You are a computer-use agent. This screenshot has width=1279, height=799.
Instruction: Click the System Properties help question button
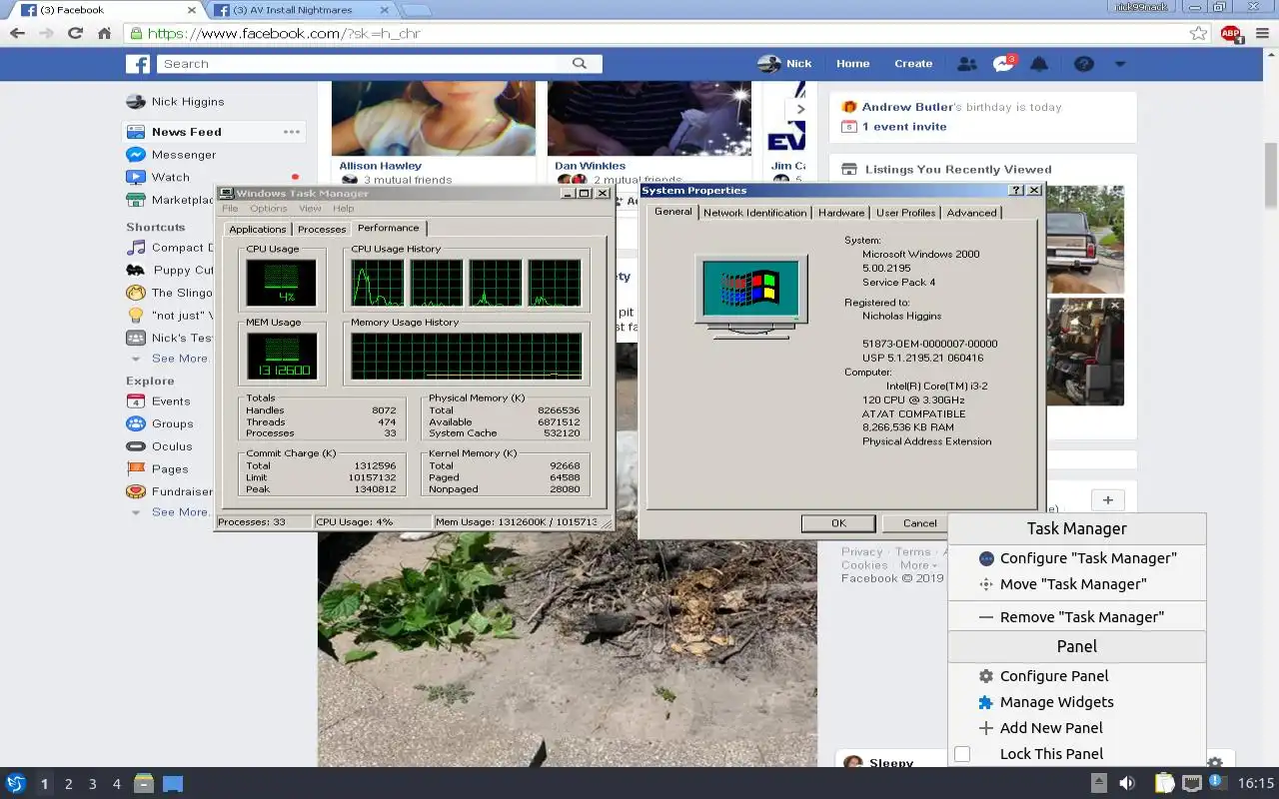[1016, 190]
